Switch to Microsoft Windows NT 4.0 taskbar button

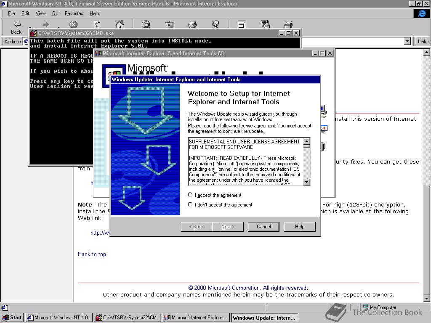pyautogui.click(x=59, y=318)
